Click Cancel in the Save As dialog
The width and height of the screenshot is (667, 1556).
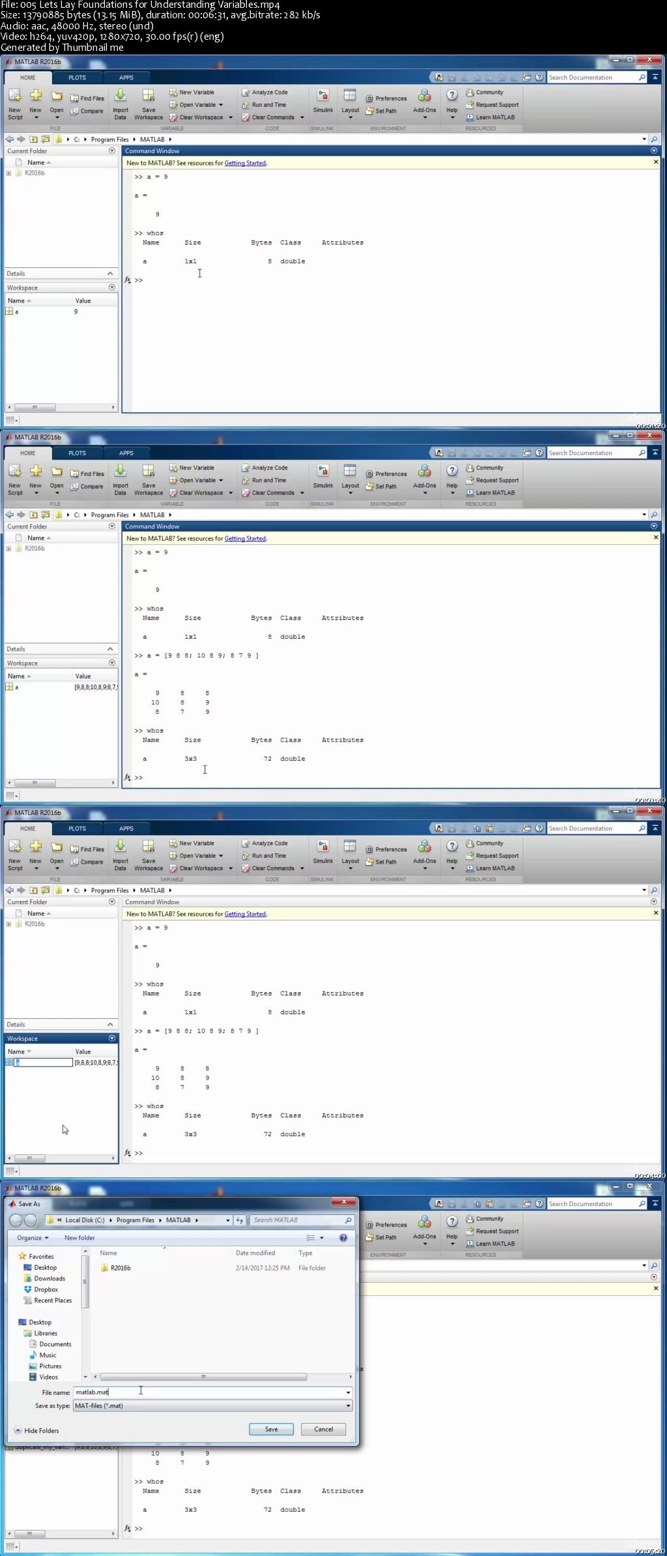tap(324, 1429)
